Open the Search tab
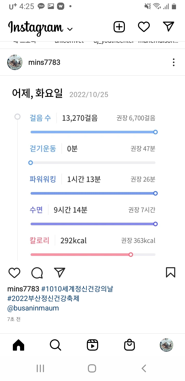 click(x=55, y=345)
